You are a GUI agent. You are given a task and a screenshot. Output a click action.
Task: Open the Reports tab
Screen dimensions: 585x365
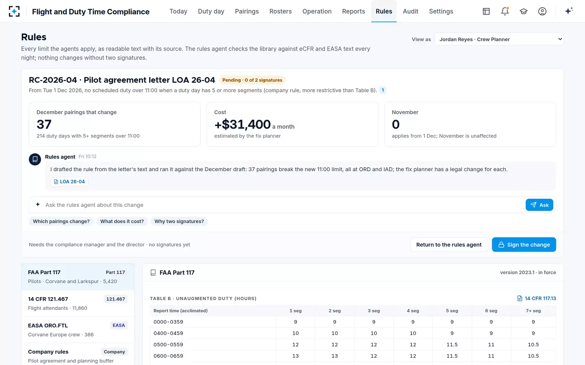pos(353,11)
